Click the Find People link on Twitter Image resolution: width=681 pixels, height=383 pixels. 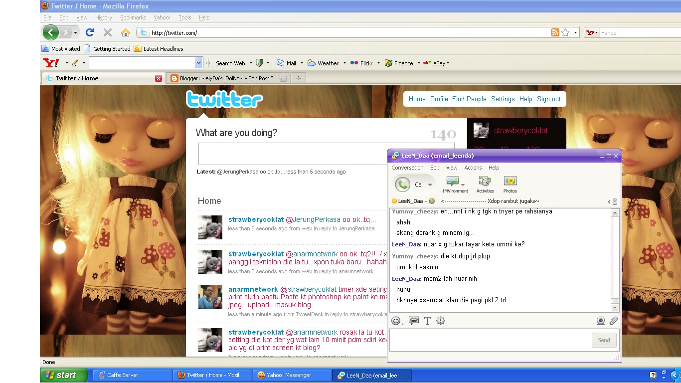(469, 99)
